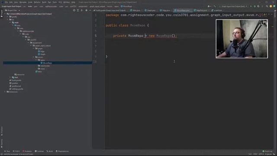Run the Graph Input And Output configuration

point(251,6)
